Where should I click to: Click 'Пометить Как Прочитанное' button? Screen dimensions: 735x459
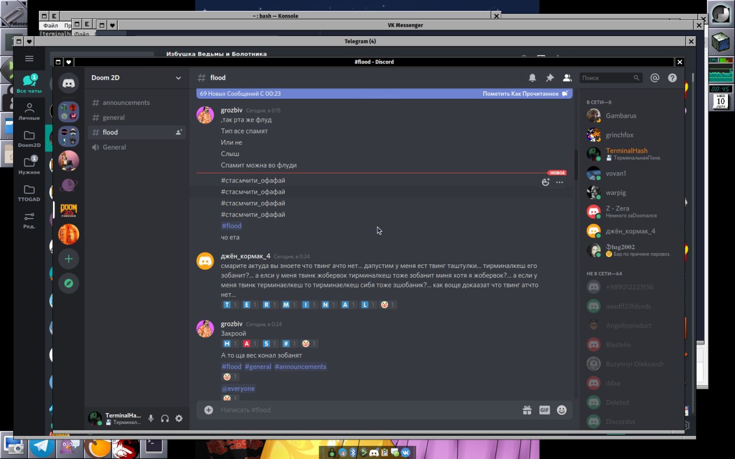[525, 94]
